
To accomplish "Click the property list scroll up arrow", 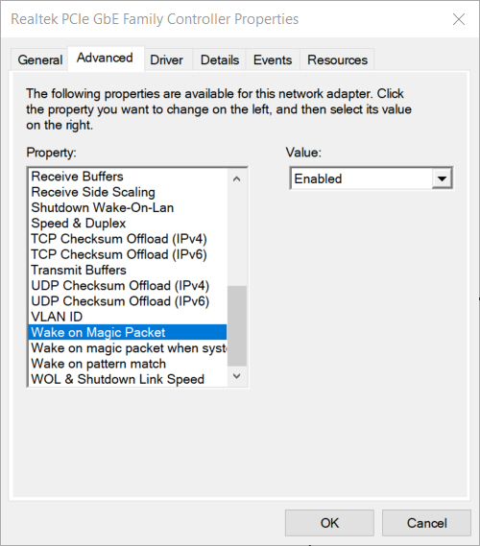I will pyautogui.click(x=237, y=179).
